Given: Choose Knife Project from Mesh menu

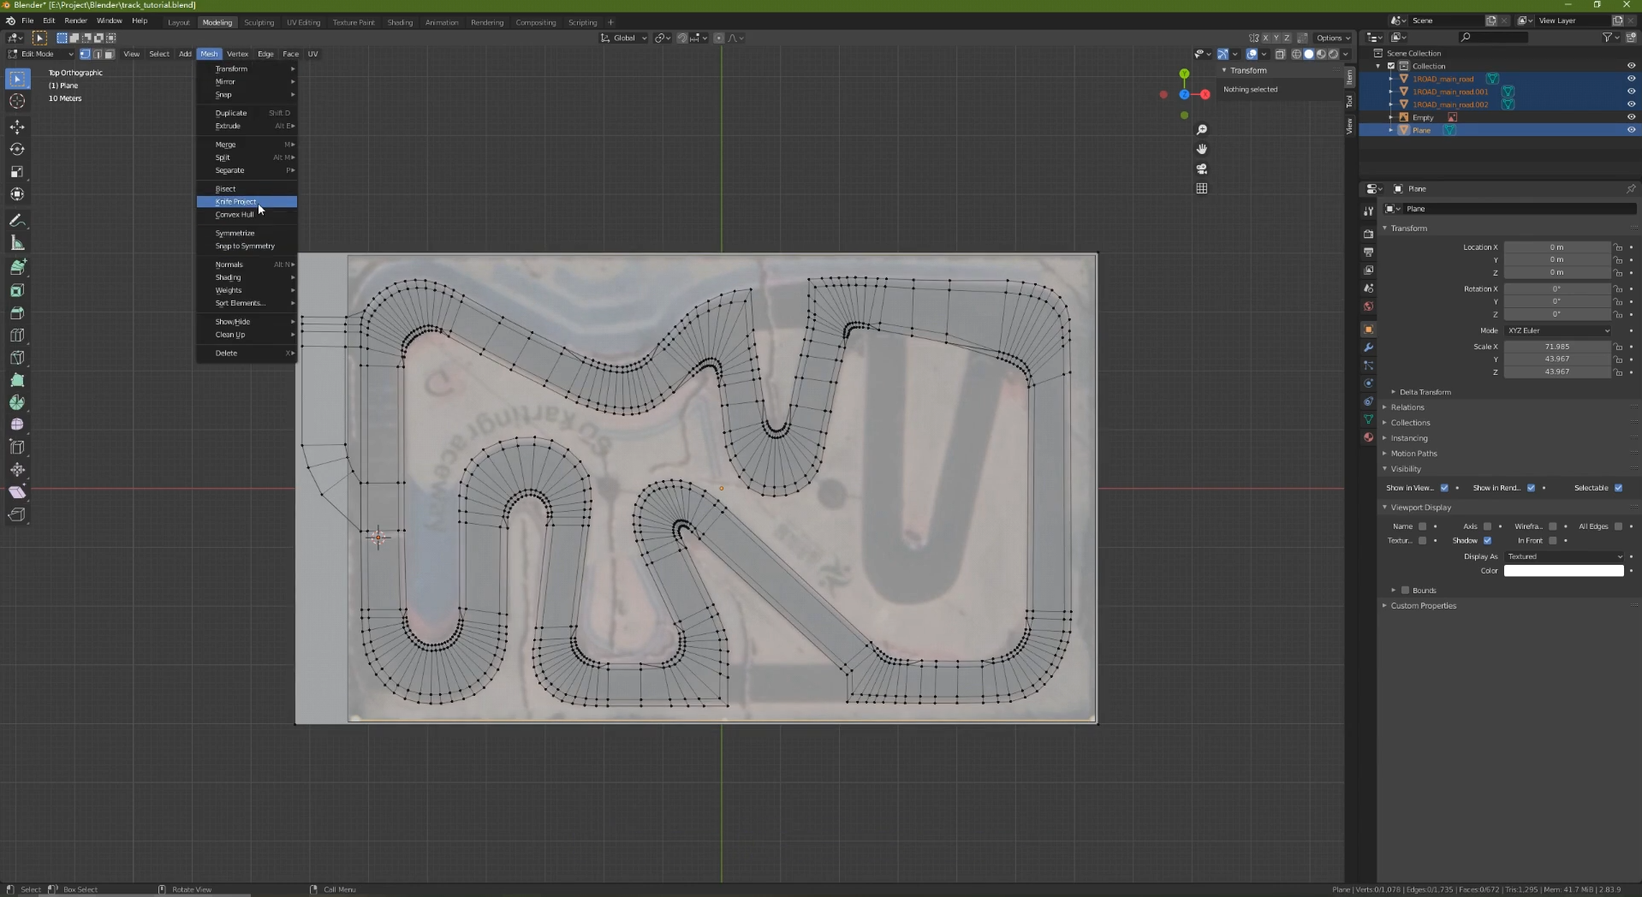Looking at the screenshot, I should coord(247,202).
